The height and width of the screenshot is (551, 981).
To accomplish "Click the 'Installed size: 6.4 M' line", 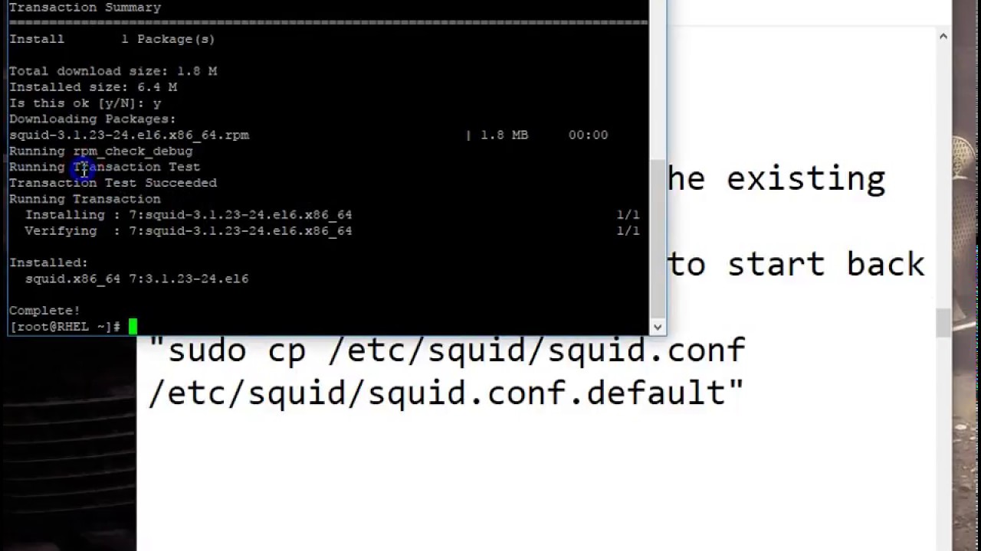I will (x=93, y=87).
